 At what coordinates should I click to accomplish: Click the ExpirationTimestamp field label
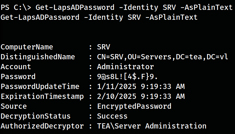(42, 96)
